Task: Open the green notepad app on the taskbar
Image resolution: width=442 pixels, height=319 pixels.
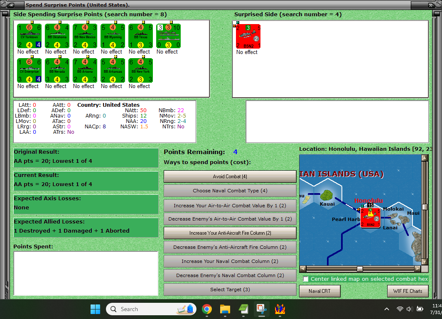Action: [x=243, y=309]
